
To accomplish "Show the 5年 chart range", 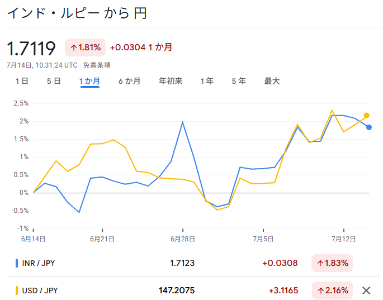I will click(239, 81).
